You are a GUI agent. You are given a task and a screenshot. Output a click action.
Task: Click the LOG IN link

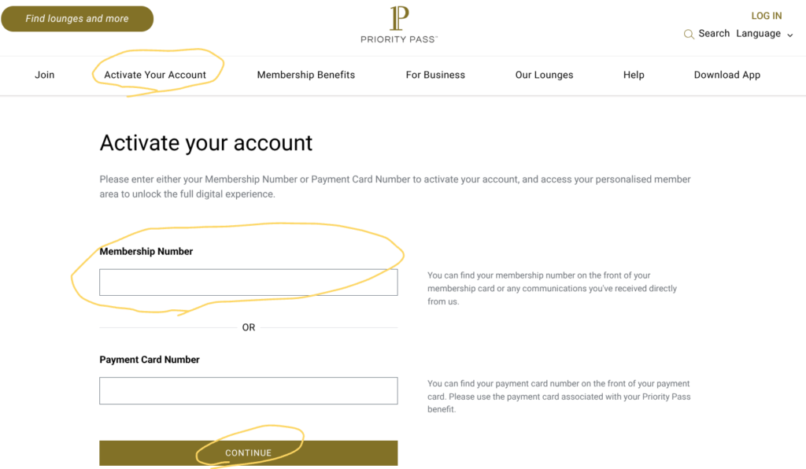[766, 16]
